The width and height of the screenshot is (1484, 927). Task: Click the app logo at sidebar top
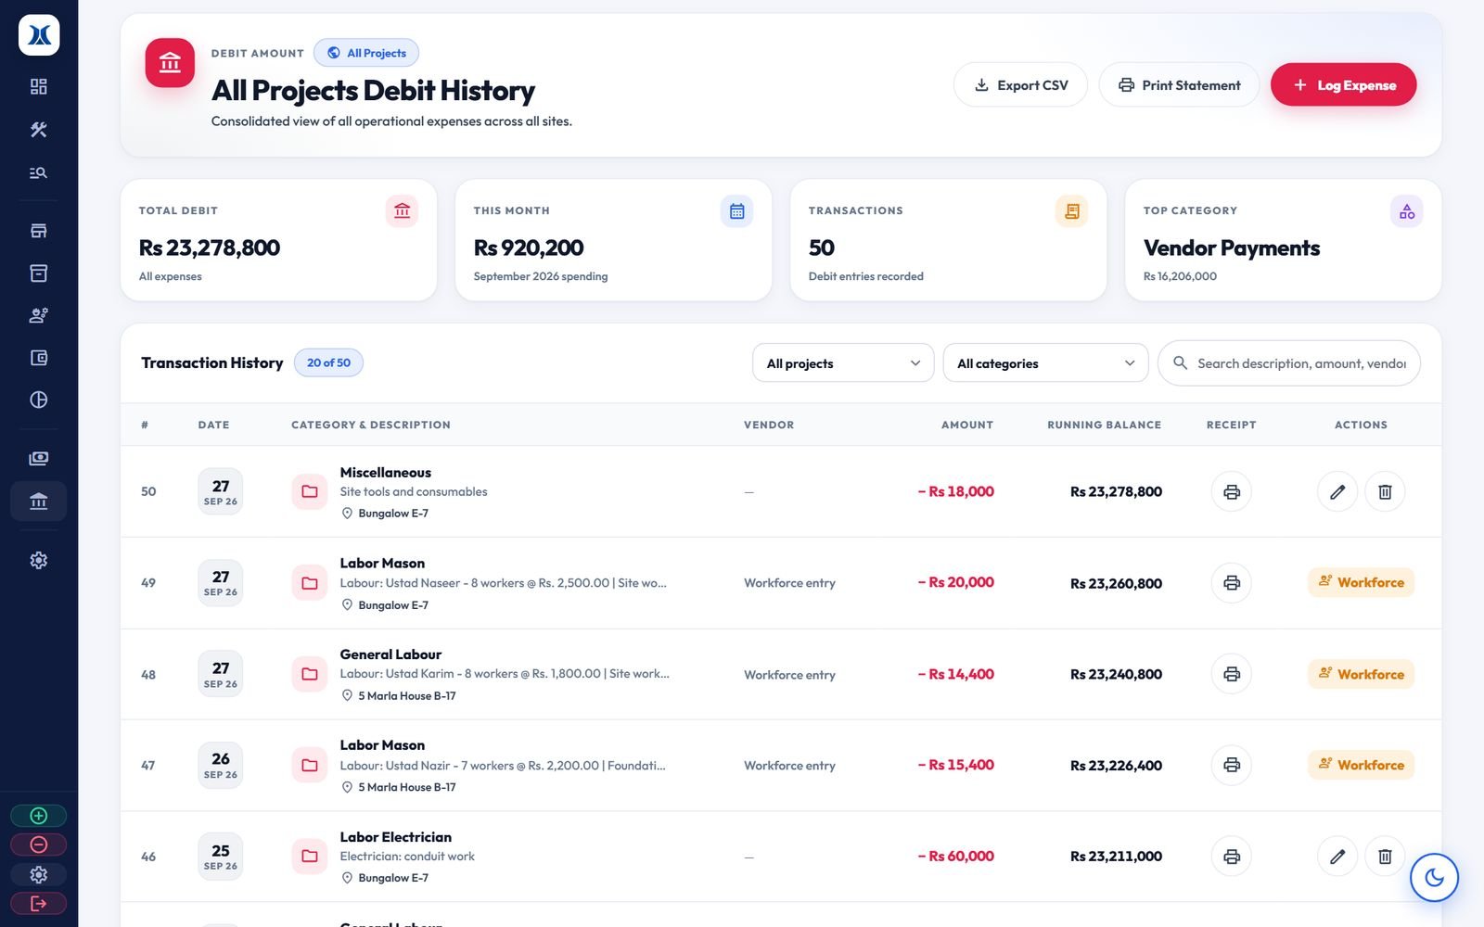(x=39, y=35)
